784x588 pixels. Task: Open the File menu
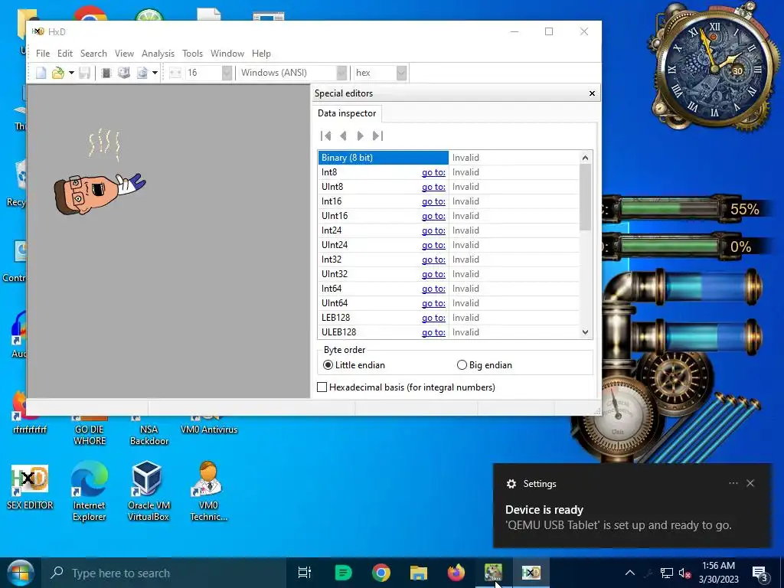tap(43, 54)
